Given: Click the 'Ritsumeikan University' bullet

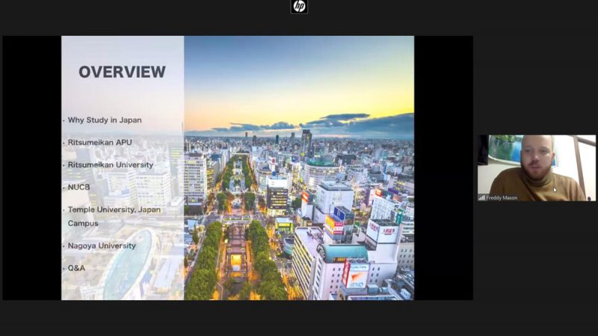Looking at the screenshot, I should pyautogui.click(x=110, y=165).
